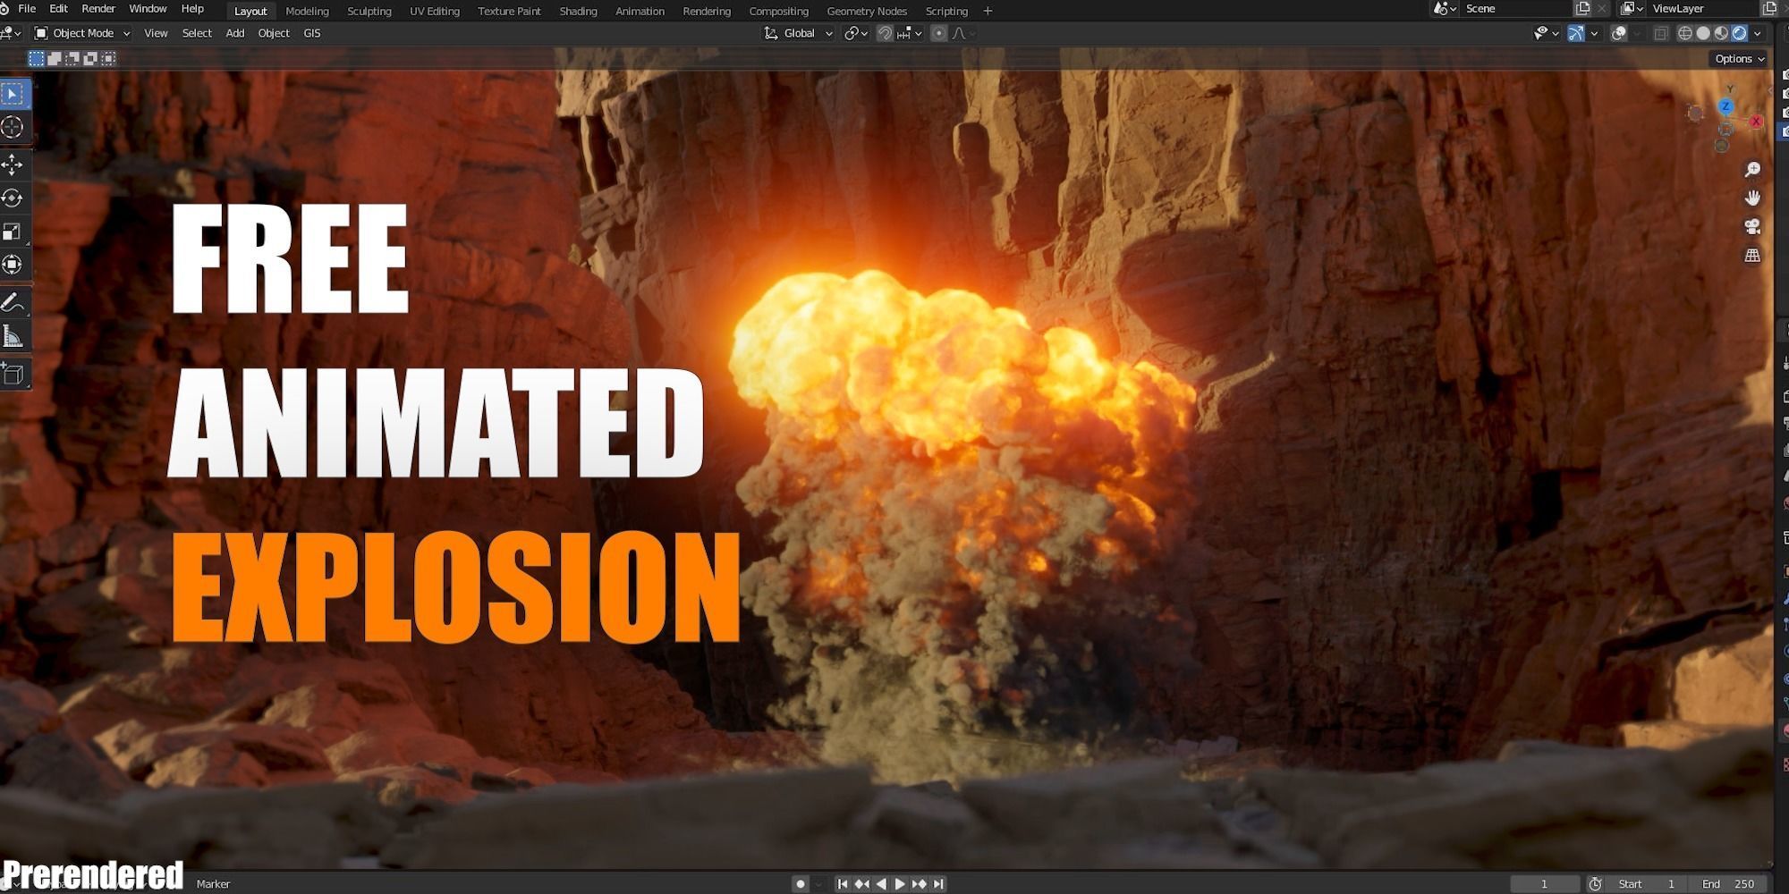Toggle snapping magnet

click(x=885, y=33)
